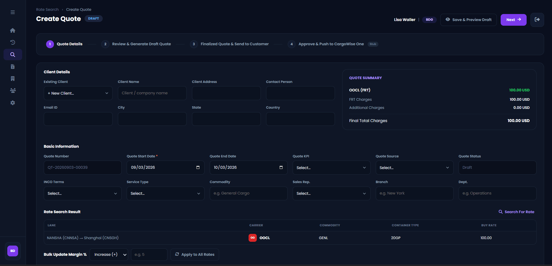Click the BDG badge next to Lisa Waller

click(429, 20)
